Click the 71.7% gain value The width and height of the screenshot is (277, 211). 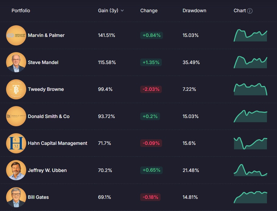(x=105, y=143)
